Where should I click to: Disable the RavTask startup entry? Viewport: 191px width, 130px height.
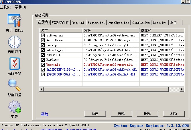[x=43, y=60]
